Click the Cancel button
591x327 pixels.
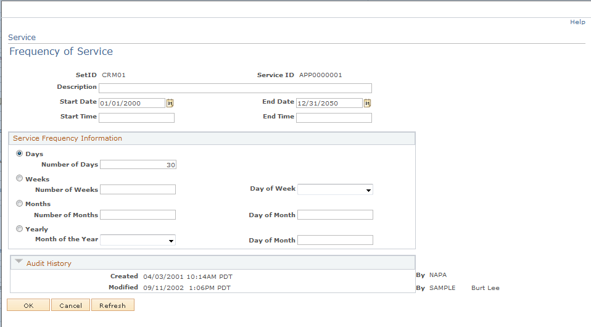70,305
